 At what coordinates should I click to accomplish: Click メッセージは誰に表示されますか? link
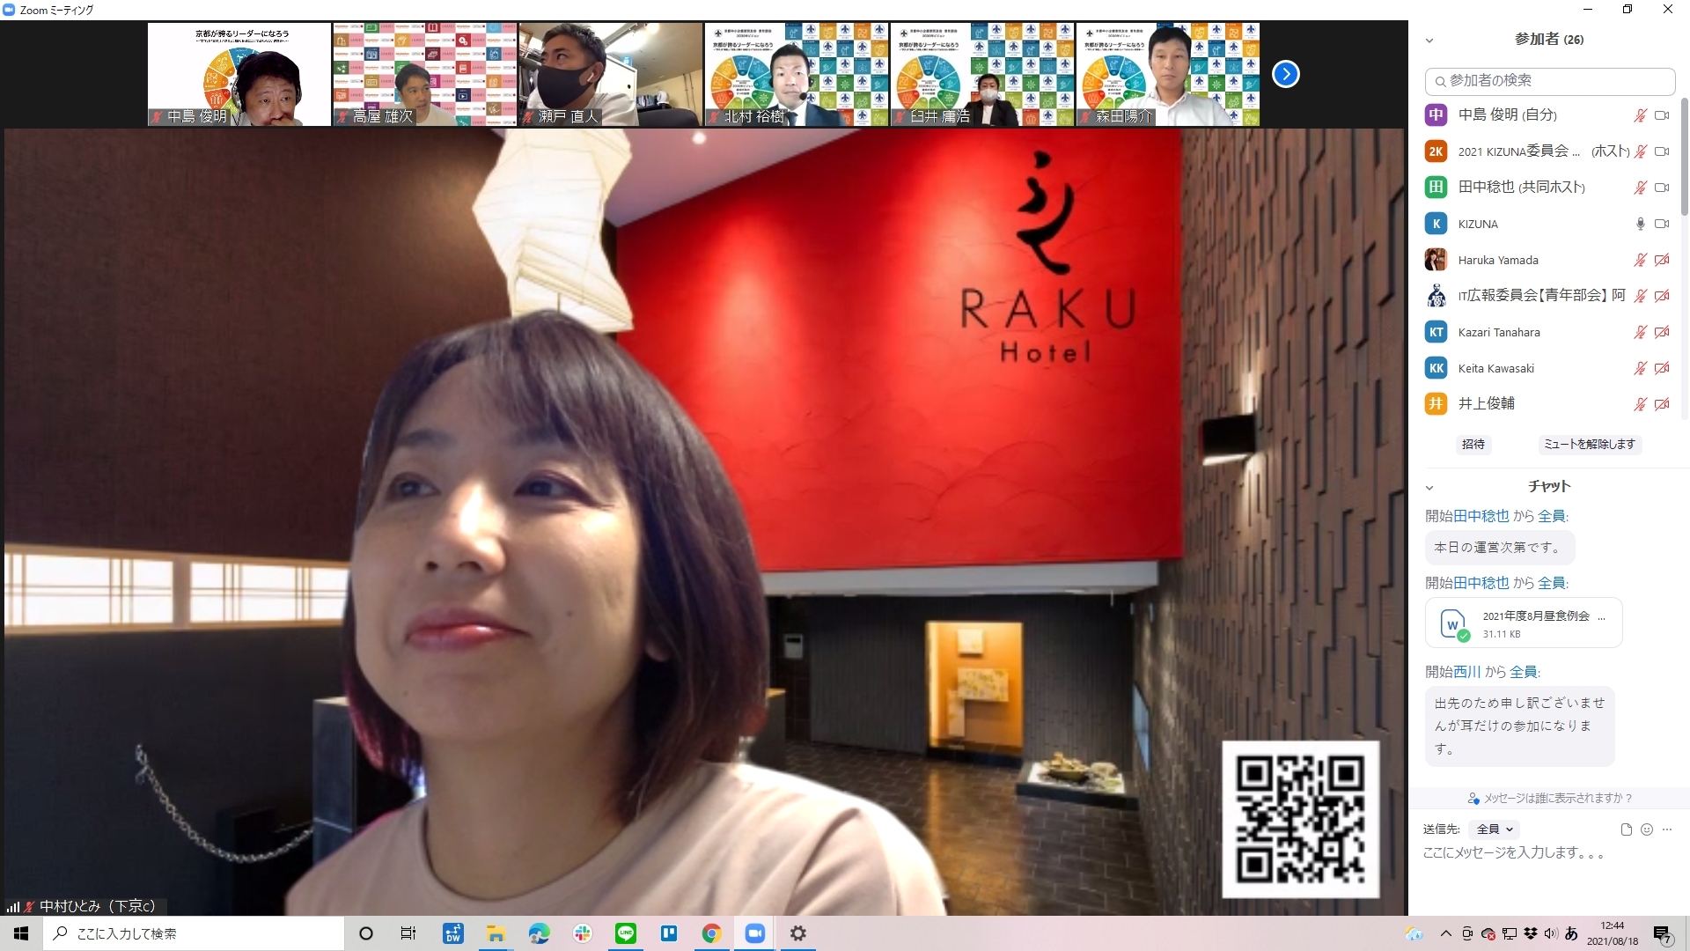(1550, 799)
